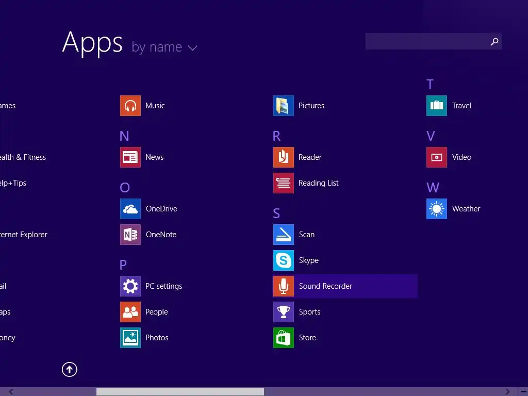Launch Sound Recorder microphone icon

tap(284, 286)
